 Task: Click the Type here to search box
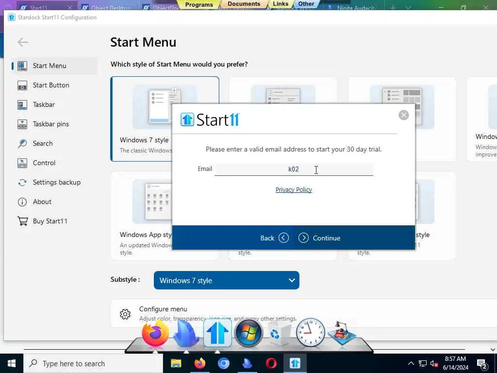pyautogui.click(x=93, y=363)
